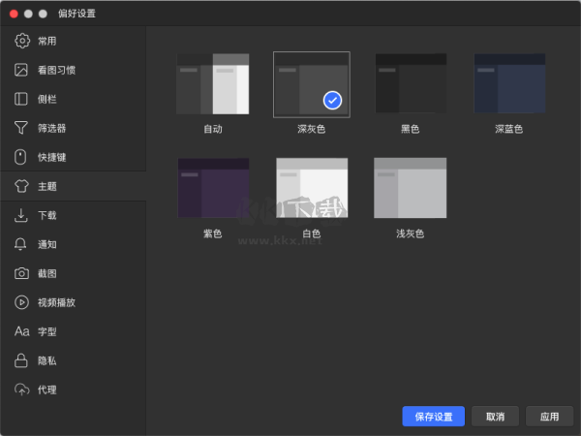
Task: Select the sidebar panel icon
Action: (21, 99)
